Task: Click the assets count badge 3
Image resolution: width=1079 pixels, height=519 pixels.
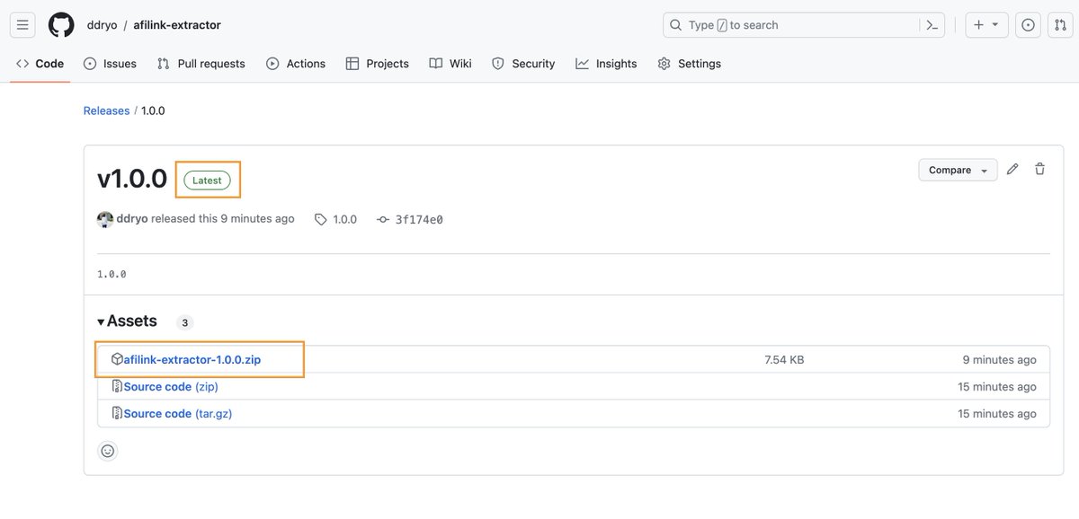Action: point(184,322)
